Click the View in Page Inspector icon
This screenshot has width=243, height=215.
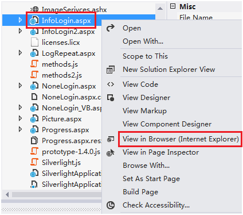(111, 152)
